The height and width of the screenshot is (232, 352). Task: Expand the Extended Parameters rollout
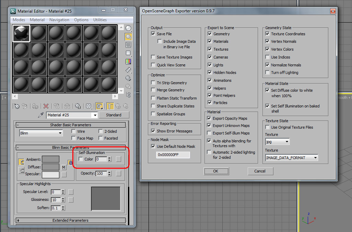point(71,220)
